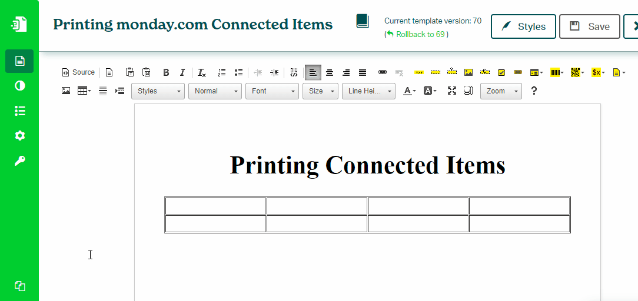
Task: Click the yellow checkbox placeholder icon
Action: pyautogui.click(x=501, y=73)
